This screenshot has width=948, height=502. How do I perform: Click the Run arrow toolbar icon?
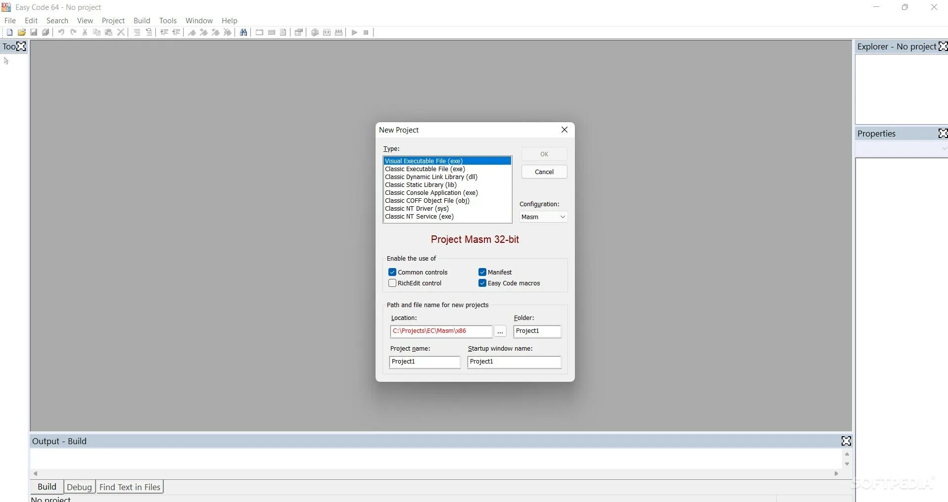(x=354, y=33)
